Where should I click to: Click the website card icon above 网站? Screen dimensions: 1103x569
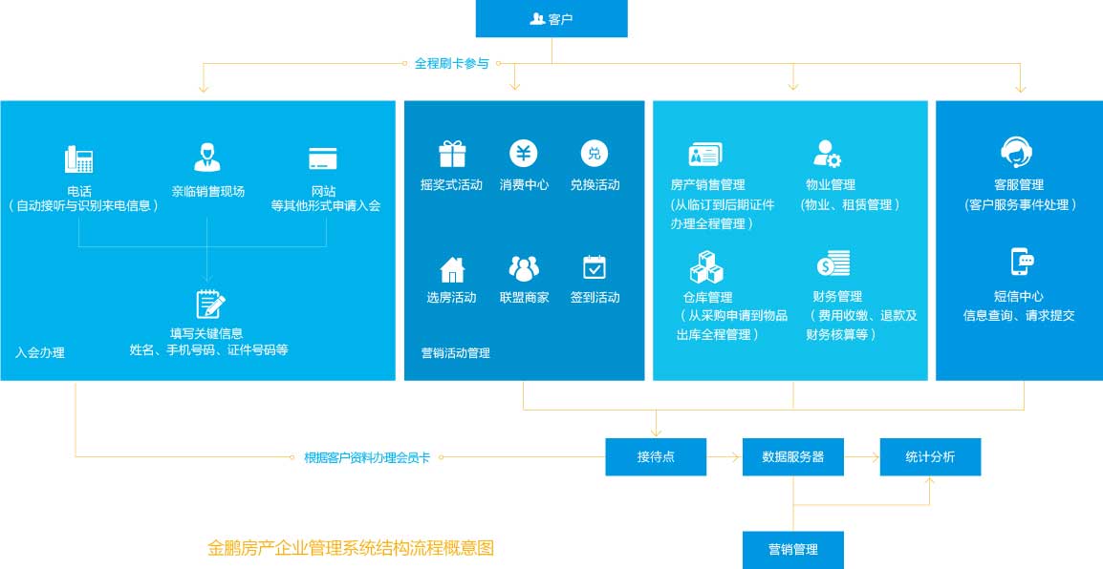pos(323,158)
